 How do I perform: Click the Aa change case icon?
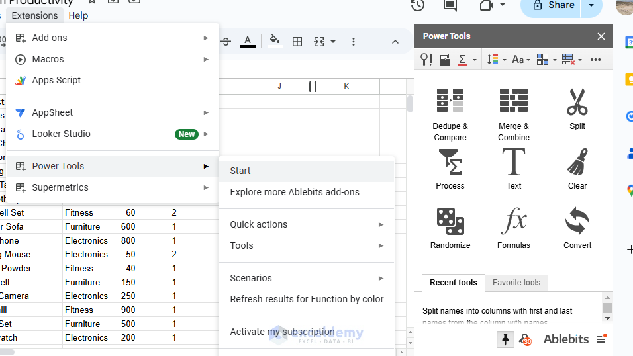click(518, 60)
